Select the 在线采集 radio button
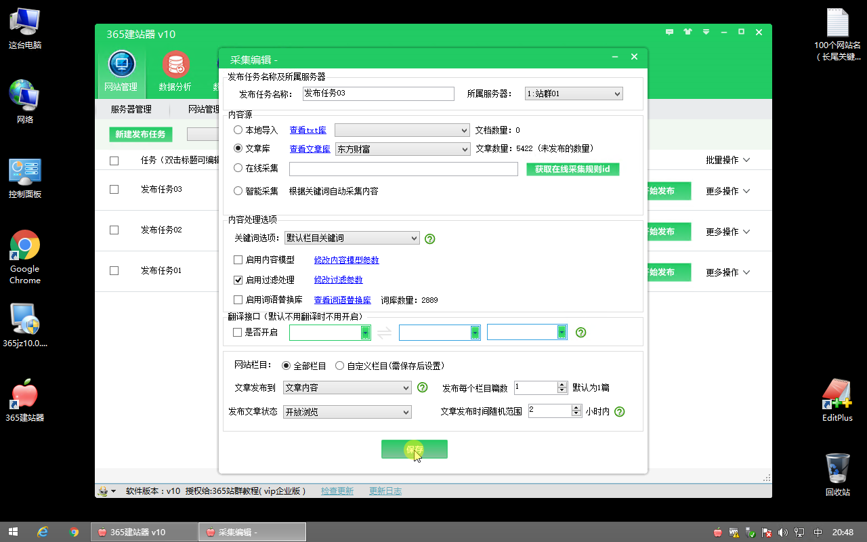This screenshot has height=542, width=867. click(238, 168)
